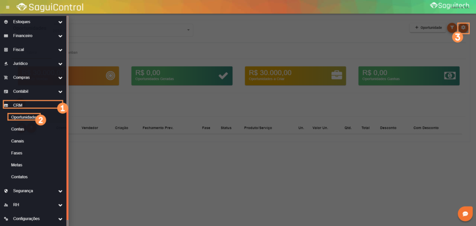Select Canais in the CRM menu
The height and width of the screenshot is (226, 476).
click(18, 141)
